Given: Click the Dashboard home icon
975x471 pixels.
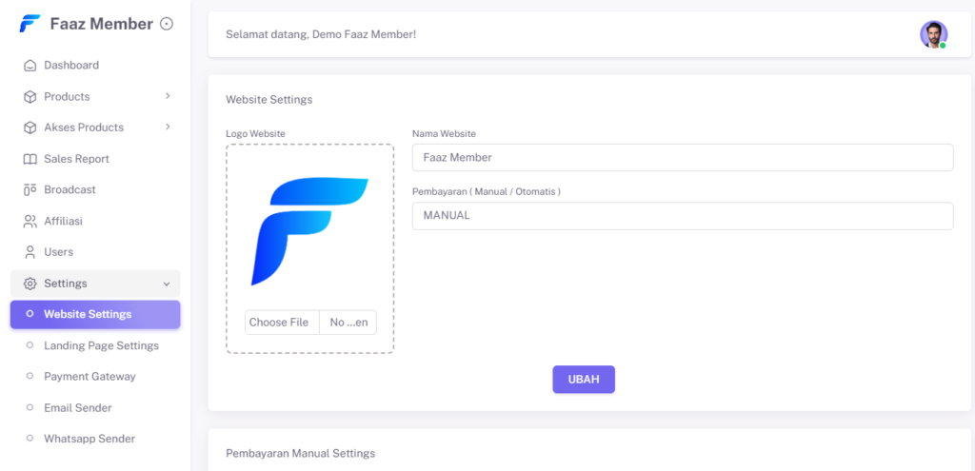Looking at the screenshot, I should [x=30, y=66].
